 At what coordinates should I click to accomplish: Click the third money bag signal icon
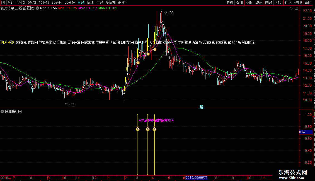point(154,129)
